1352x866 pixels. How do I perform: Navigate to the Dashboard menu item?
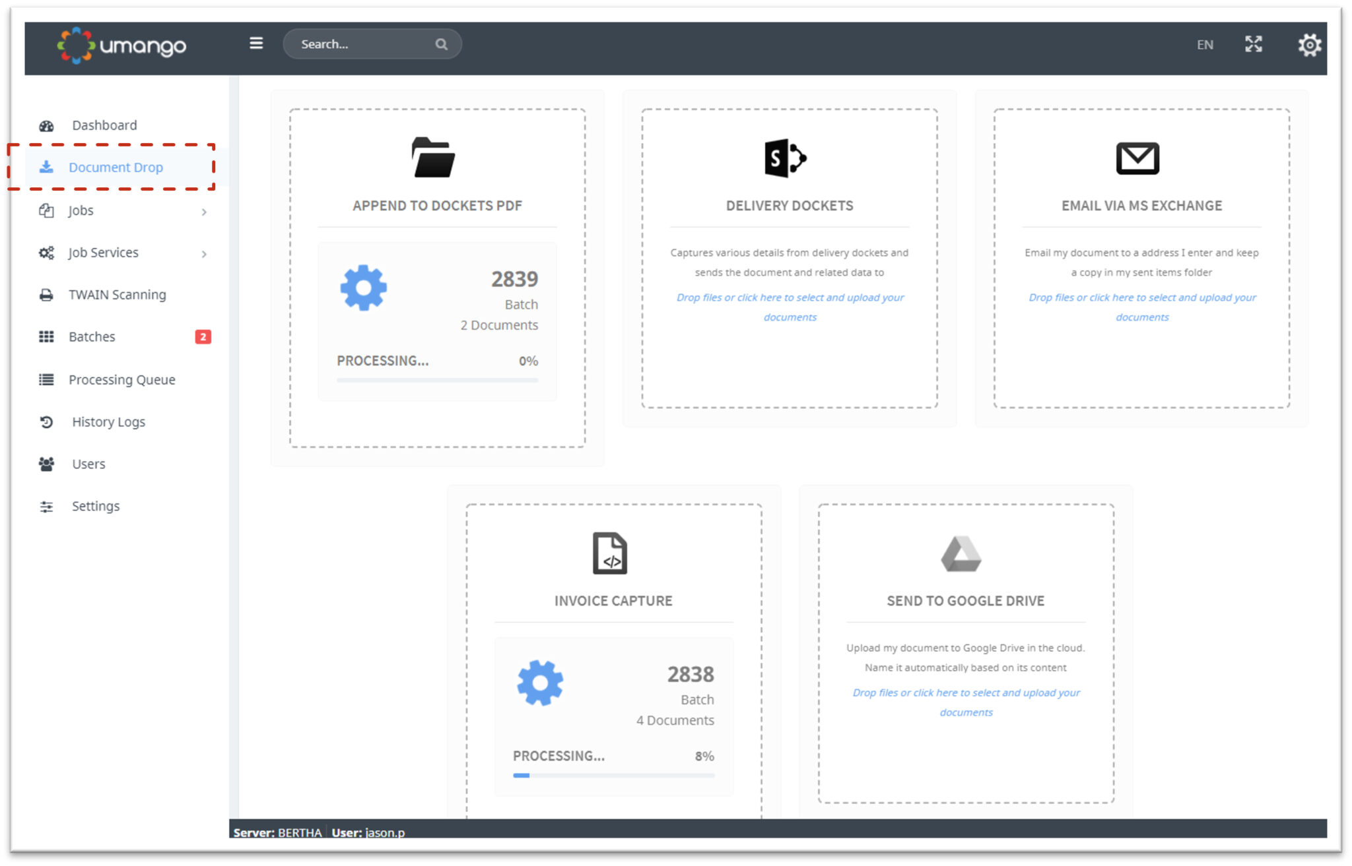(104, 125)
